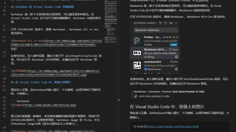The image size is (236, 132).
Task: Click the editor minimap overview
Action: (x=111, y=22)
